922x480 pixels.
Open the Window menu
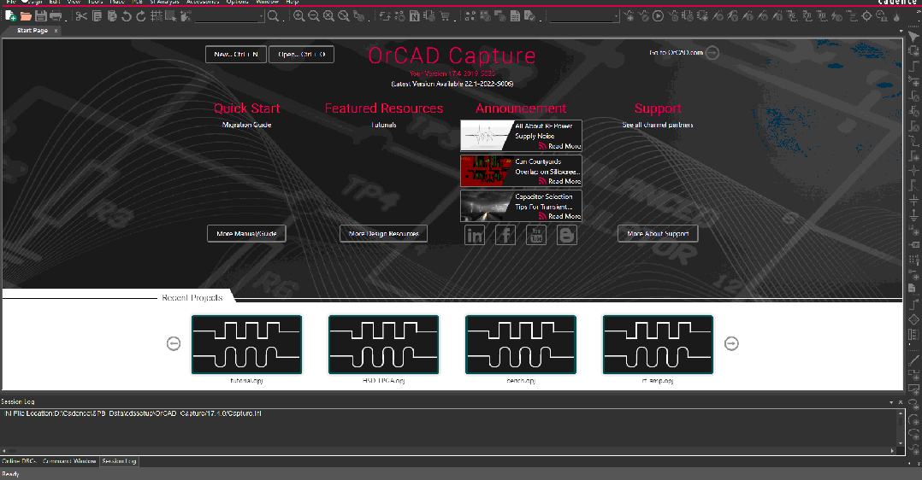pos(268,2)
